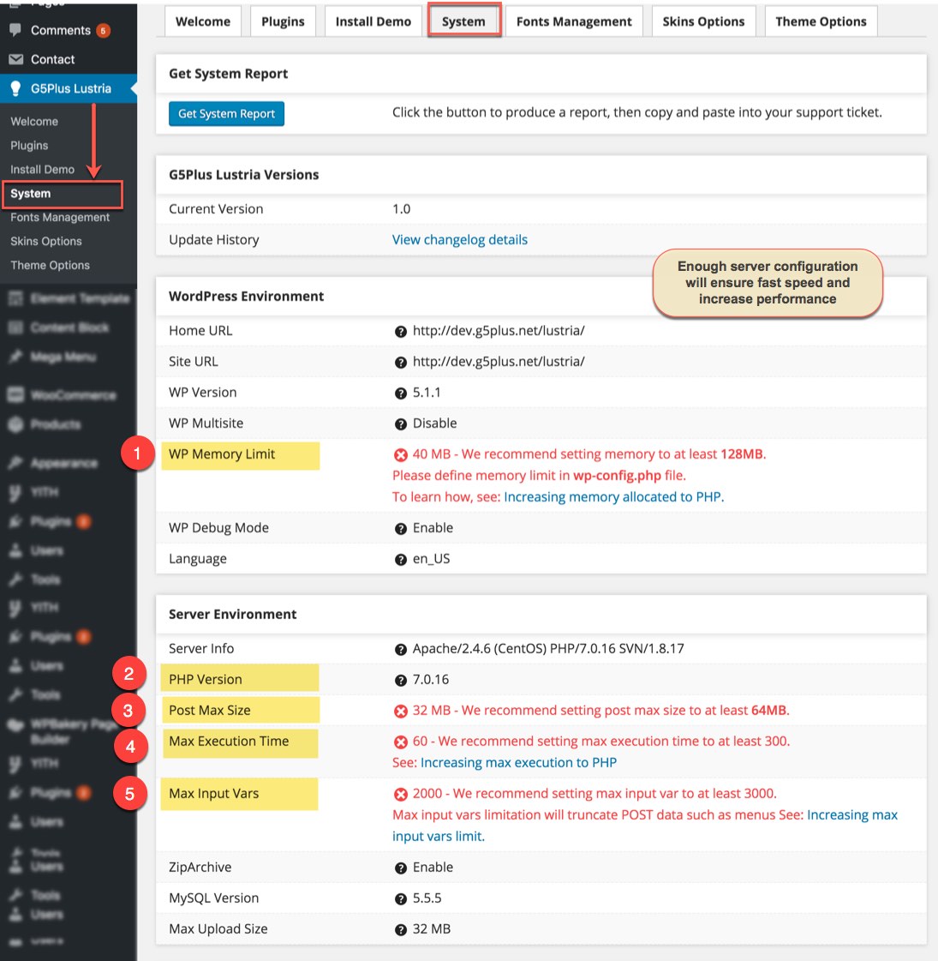The image size is (938, 961).
Task: Click help icon beside PHP Version 7.0.16
Action: point(400,680)
